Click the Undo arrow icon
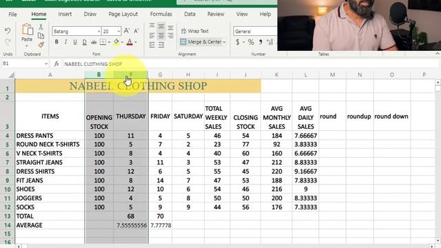 tap(8, 30)
